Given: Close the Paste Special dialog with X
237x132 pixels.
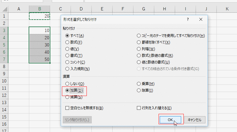Looking at the screenshot, I should click(x=201, y=20).
